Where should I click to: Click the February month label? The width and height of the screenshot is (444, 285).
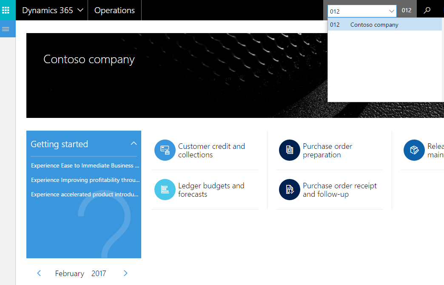click(69, 274)
